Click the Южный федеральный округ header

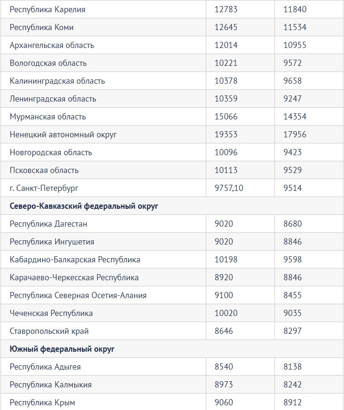tap(62, 349)
